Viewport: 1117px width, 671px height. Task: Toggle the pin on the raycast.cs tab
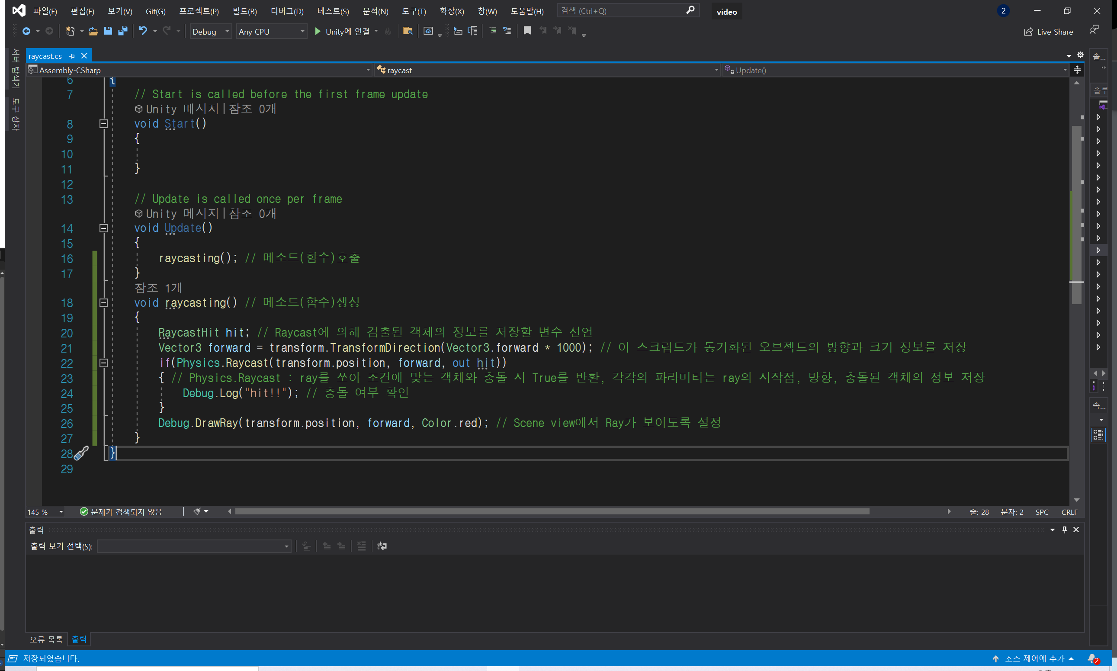tap(72, 56)
